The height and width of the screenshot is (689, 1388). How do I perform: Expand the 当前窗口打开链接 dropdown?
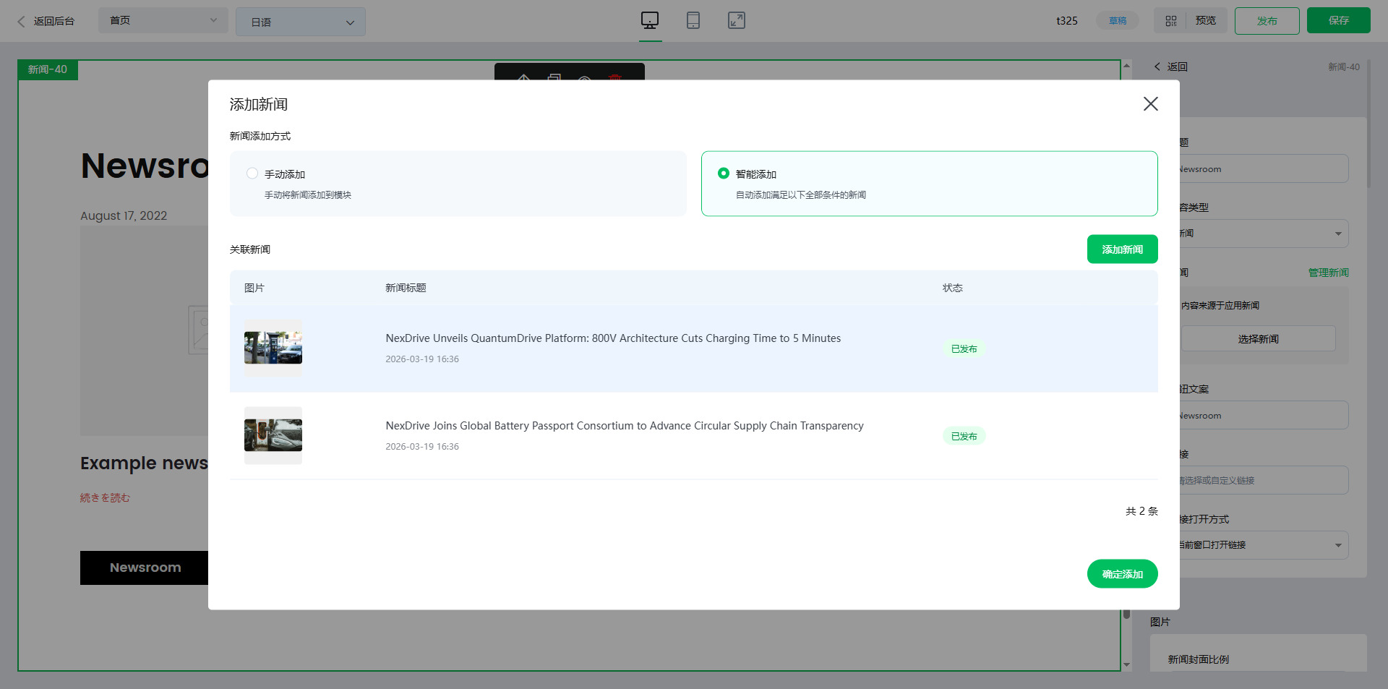[1263, 545]
